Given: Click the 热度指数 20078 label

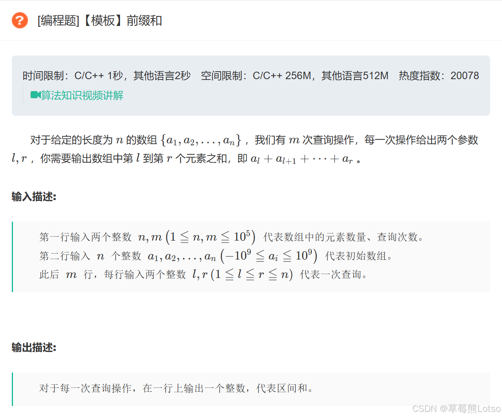Looking at the screenshot, I should point(439,75).
